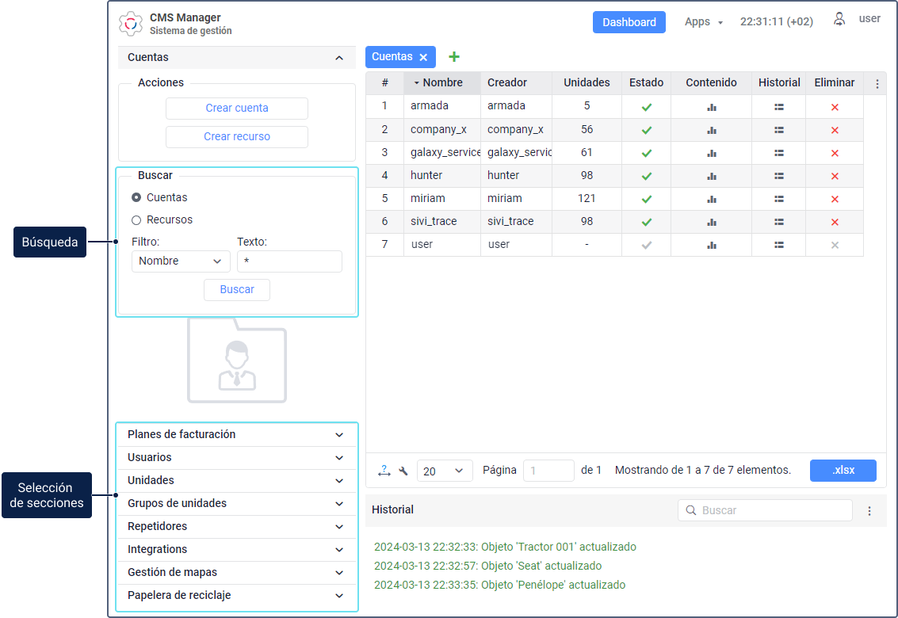The image size is (898, 618).
Task: Add new tab with green plus icon
Action: [x=454, y=57]
